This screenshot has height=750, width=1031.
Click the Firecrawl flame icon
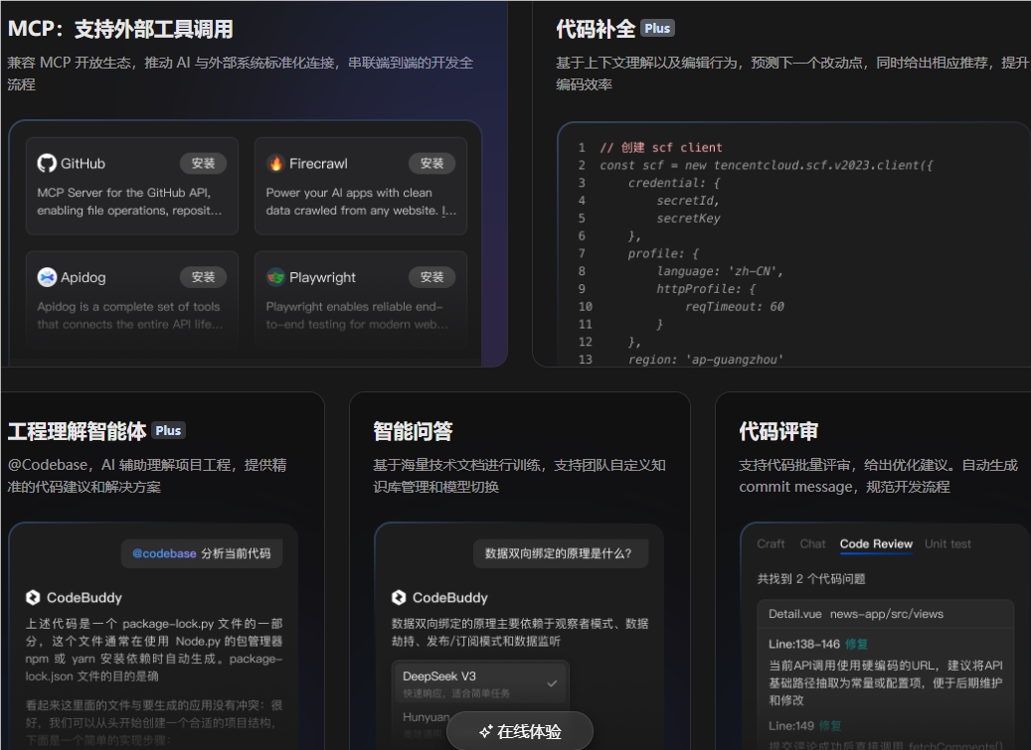pyautogui.click(x=275, y=164)
